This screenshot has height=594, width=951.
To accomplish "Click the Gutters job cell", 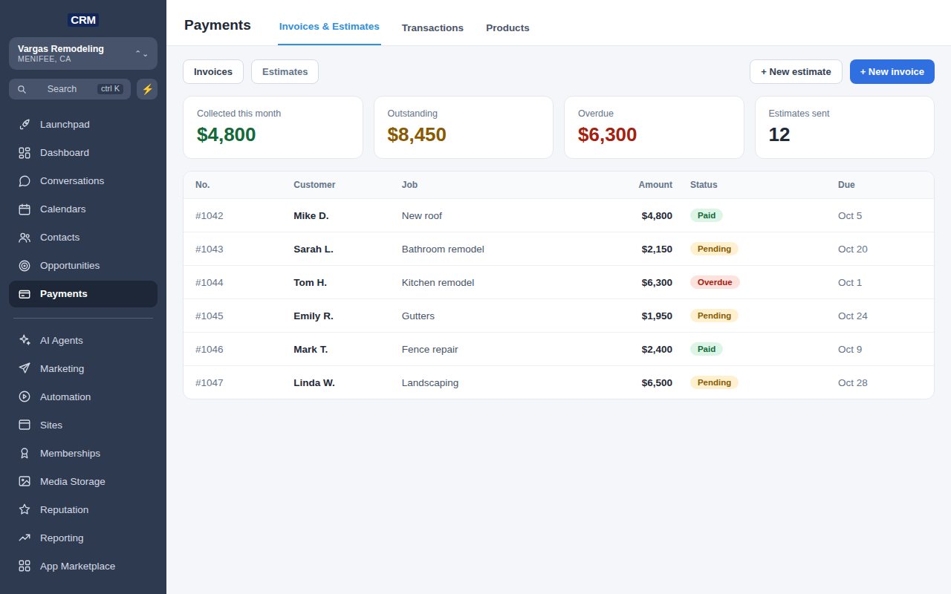I will [x=418, y=316].
